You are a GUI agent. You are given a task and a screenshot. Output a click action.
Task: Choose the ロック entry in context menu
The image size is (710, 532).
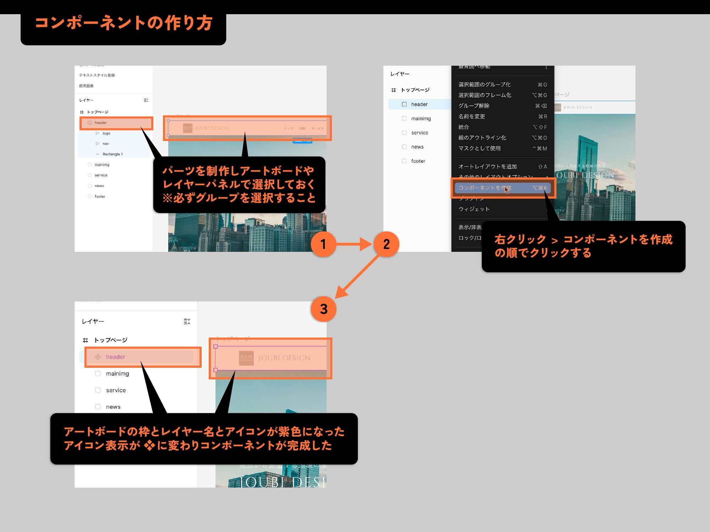(x=470, y=238)
